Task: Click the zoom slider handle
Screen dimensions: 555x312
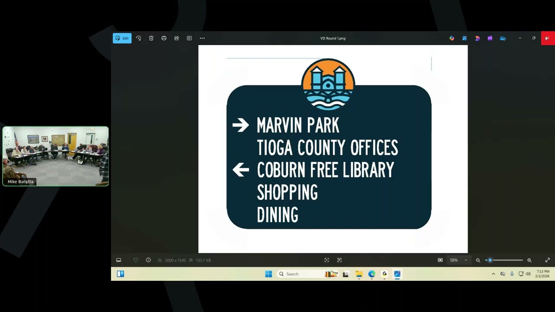Action: pos(490,260)
